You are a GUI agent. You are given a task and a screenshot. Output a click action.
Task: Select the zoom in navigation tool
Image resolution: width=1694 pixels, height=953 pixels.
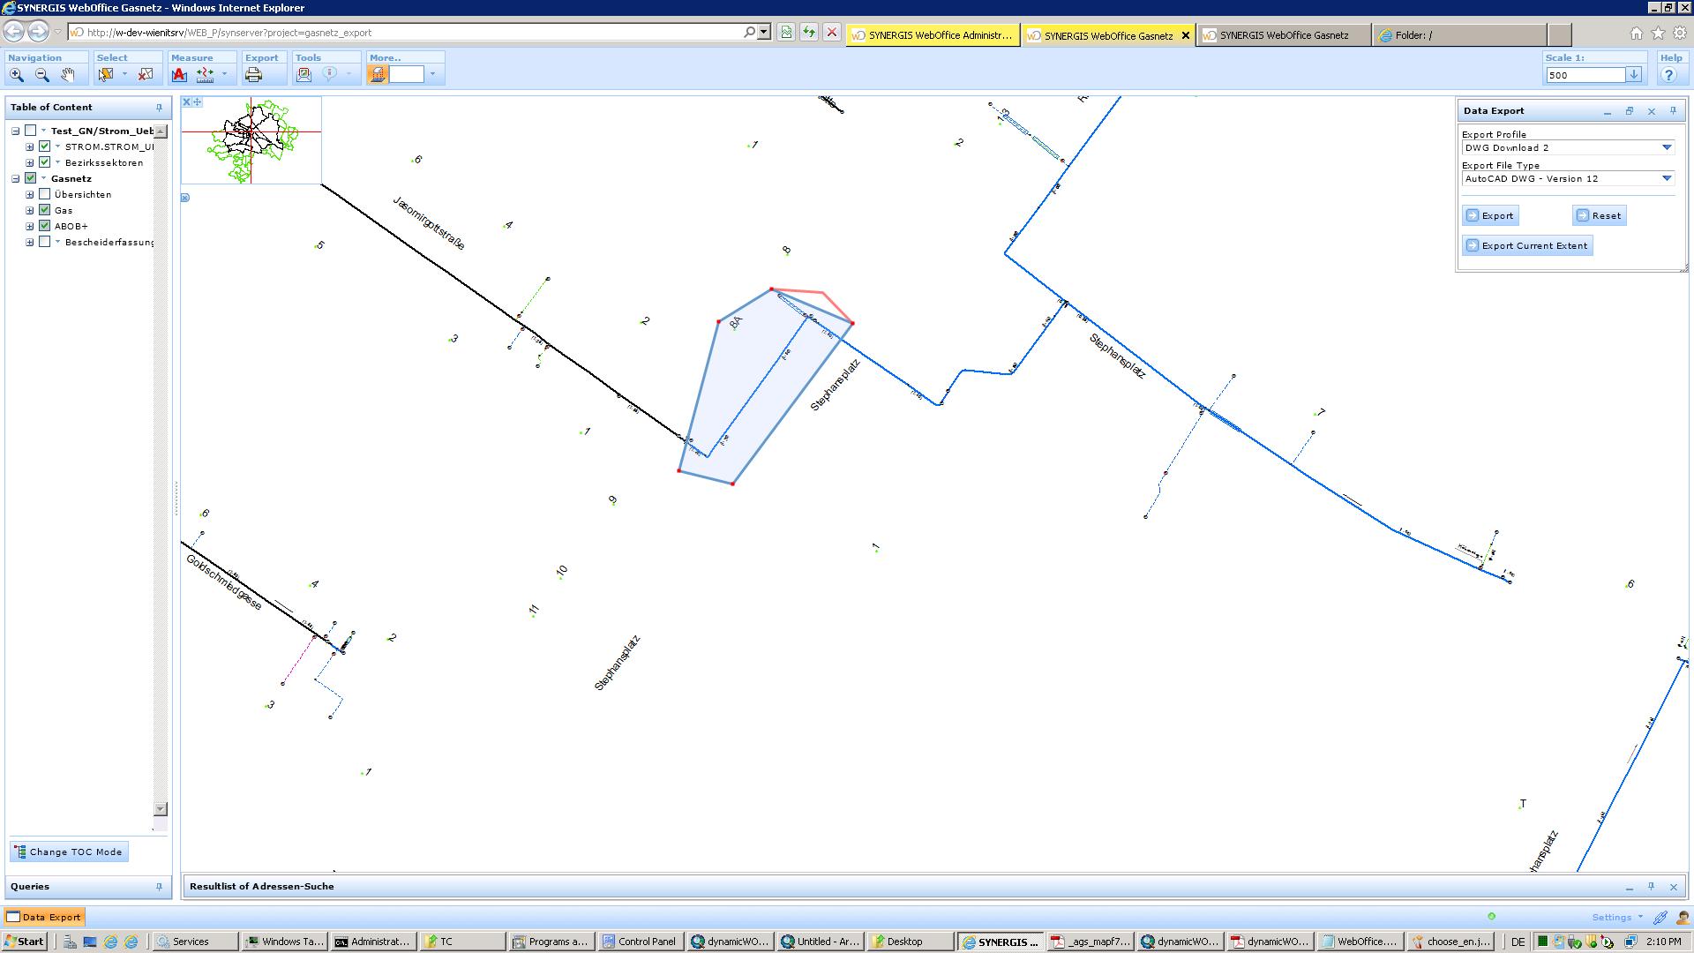click(x=17, y=75)
